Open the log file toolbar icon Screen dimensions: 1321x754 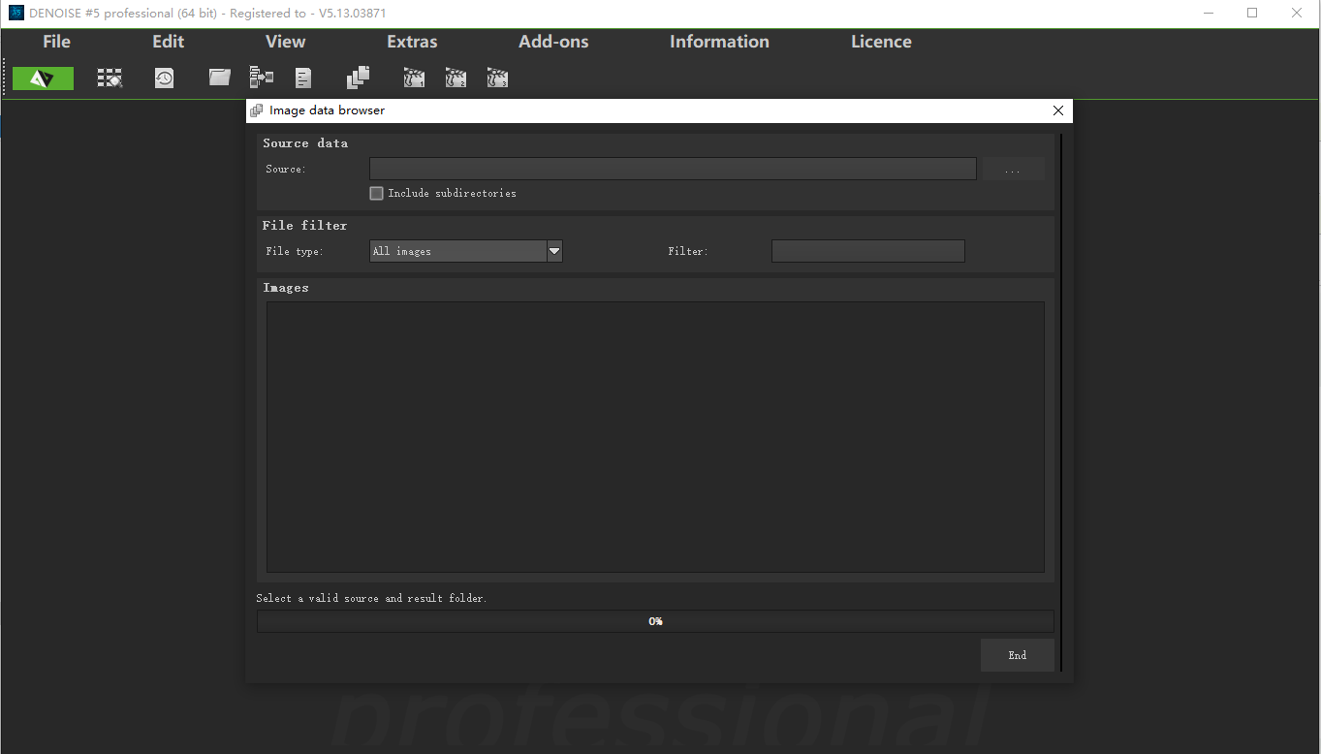pyautogui.click(x=302, y=78)
